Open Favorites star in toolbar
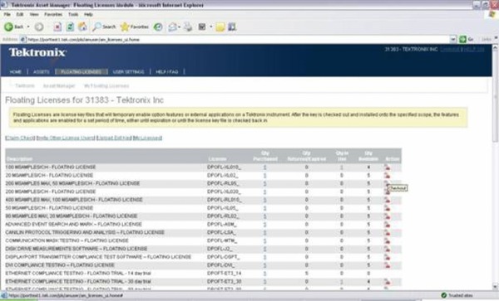The image size is (499, 301). pos(134,27)
